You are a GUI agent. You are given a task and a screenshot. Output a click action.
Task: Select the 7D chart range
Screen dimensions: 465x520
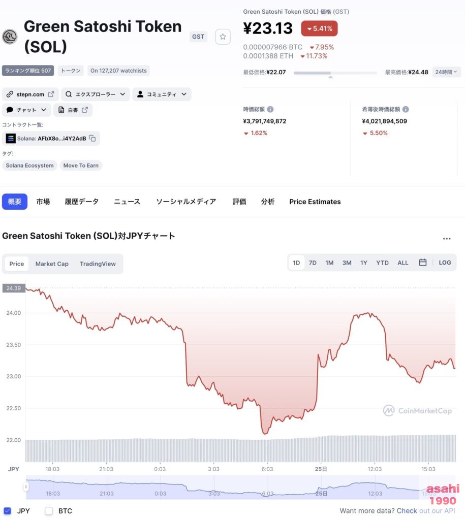point(313,263)
